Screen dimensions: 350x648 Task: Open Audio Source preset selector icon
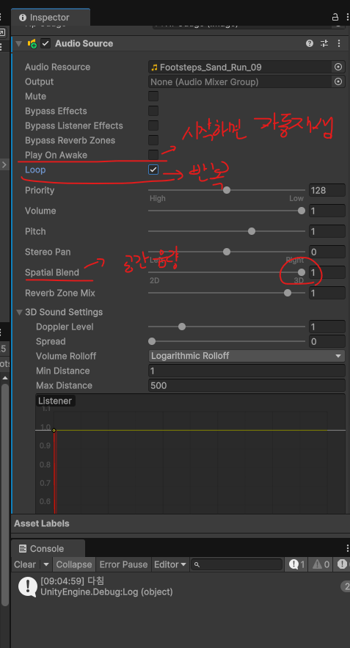coord(324,43)
